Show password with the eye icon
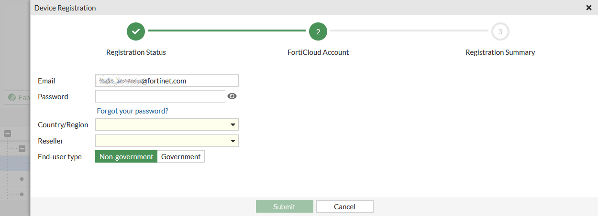The height and width of the screenshot is (216, 598). coord(232,96)
